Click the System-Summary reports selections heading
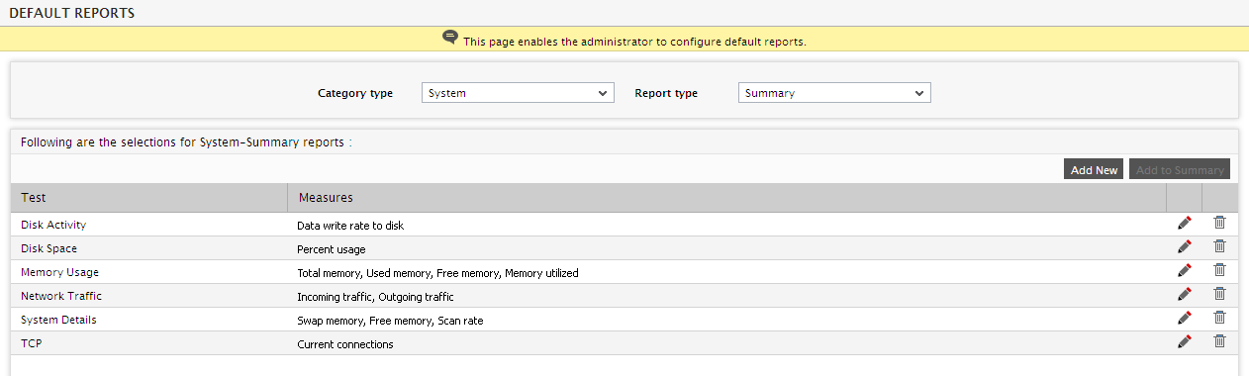This screenshot has width=1249, height=376. (186, 142)
